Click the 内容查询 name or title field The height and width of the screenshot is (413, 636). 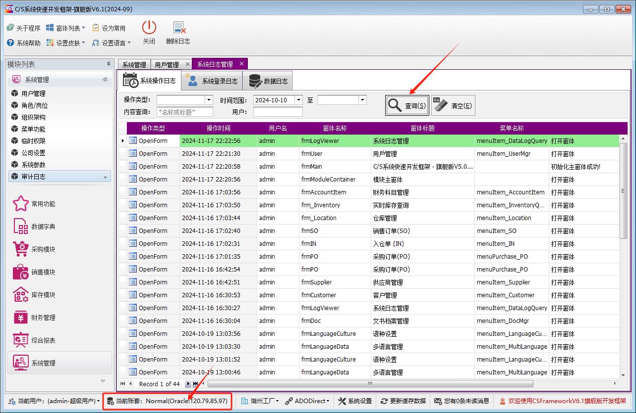point(185,112)
